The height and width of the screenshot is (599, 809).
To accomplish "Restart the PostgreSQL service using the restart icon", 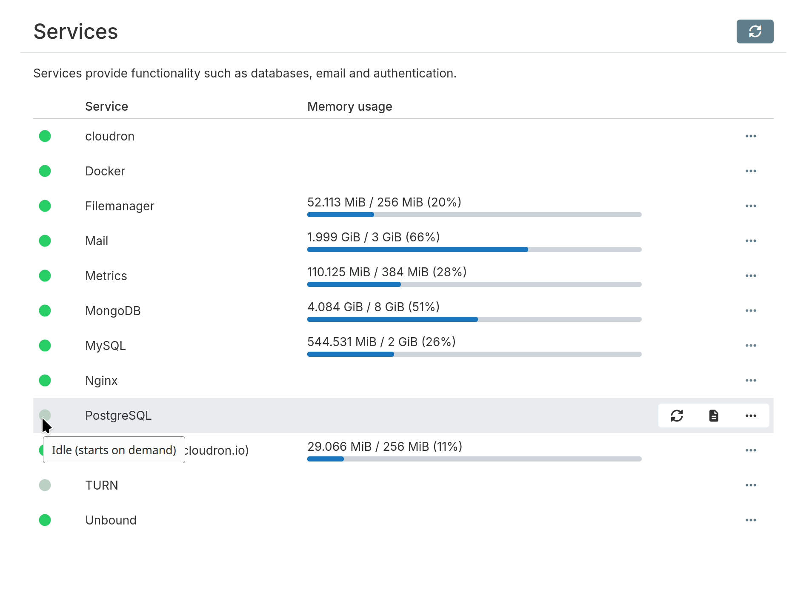I will (677, 416).
